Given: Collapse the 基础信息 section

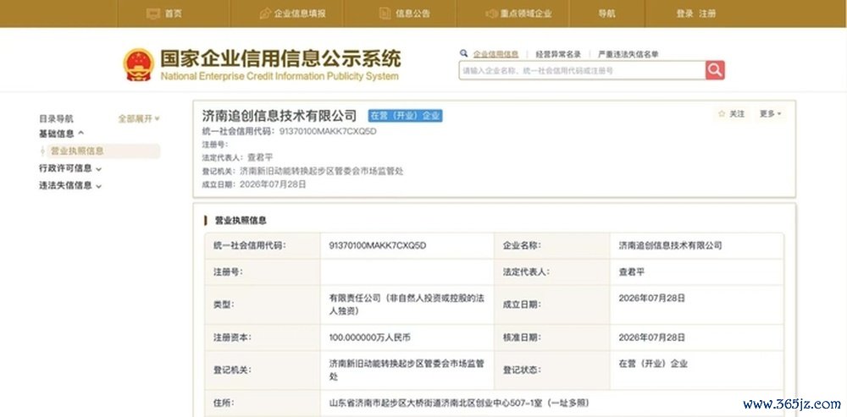Looking at the screenshot, I should point(62,134).
